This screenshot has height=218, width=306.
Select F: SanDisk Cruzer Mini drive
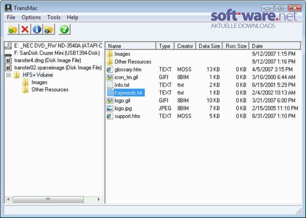tap(57, 53)
